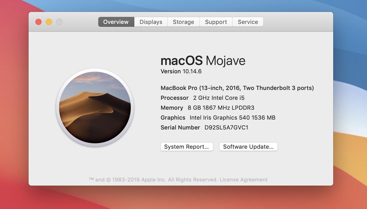Image resolution: width=367 pixels, height=209 pixels.
Task: Click Version 10.14.6 to reveal build number
Action: click(181, 71)
